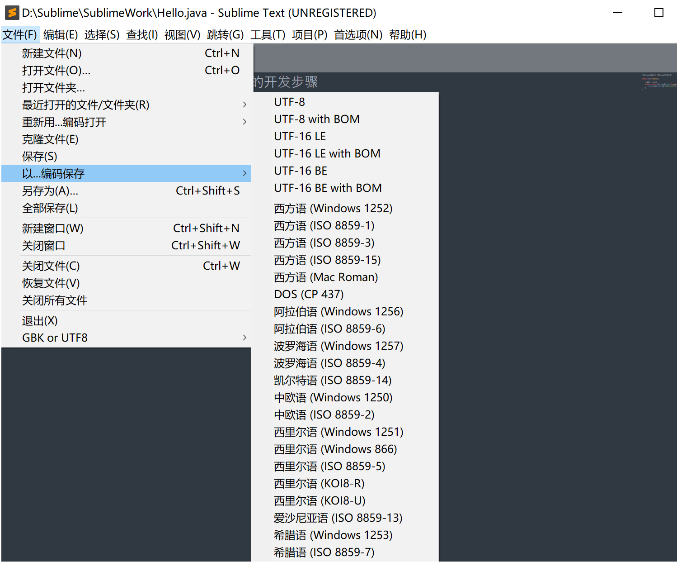Select UTF-16 BE with BOM encoding

pos(345,188)
